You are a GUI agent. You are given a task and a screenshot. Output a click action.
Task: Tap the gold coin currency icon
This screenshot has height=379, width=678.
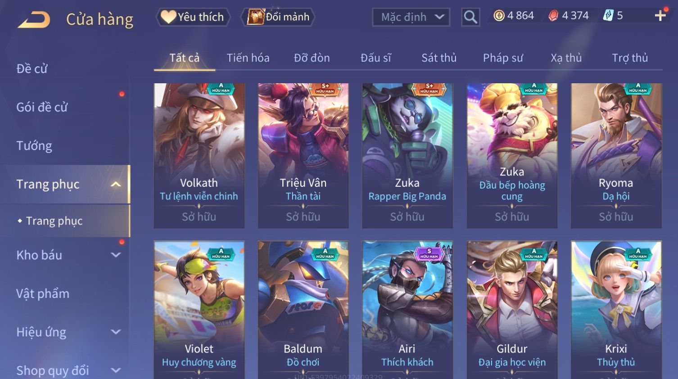pos(499,16)
